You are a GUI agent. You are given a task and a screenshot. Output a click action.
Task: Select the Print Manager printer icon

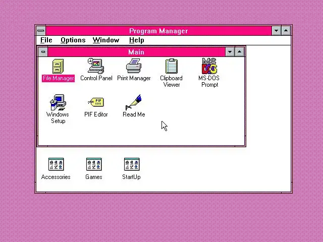[x=134, y=66]
